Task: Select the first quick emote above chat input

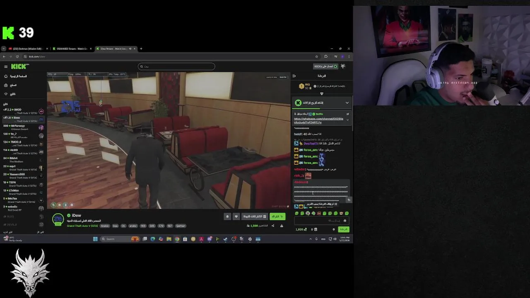Action: click(x=296, y=214)
